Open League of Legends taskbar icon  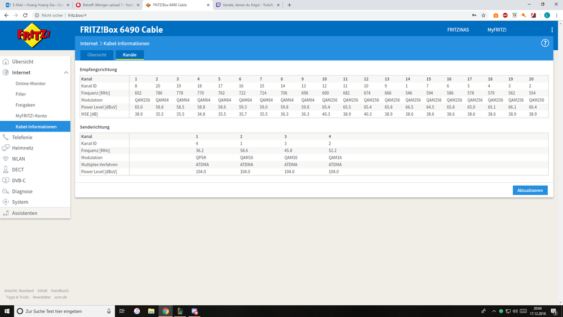(180, 311)
